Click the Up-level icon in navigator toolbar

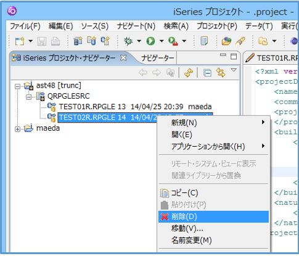coord(170,73)
